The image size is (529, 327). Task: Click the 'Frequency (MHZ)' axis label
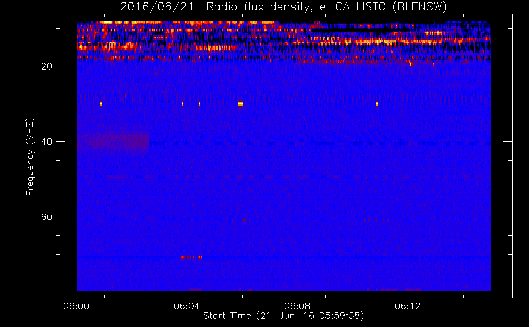click(x=30, y=157)
